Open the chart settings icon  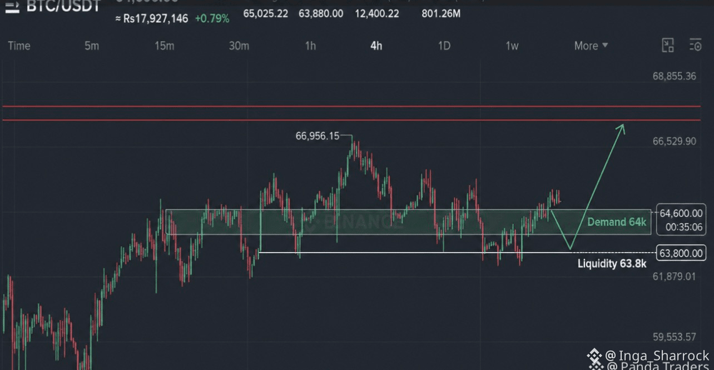(x=696, y=46)
